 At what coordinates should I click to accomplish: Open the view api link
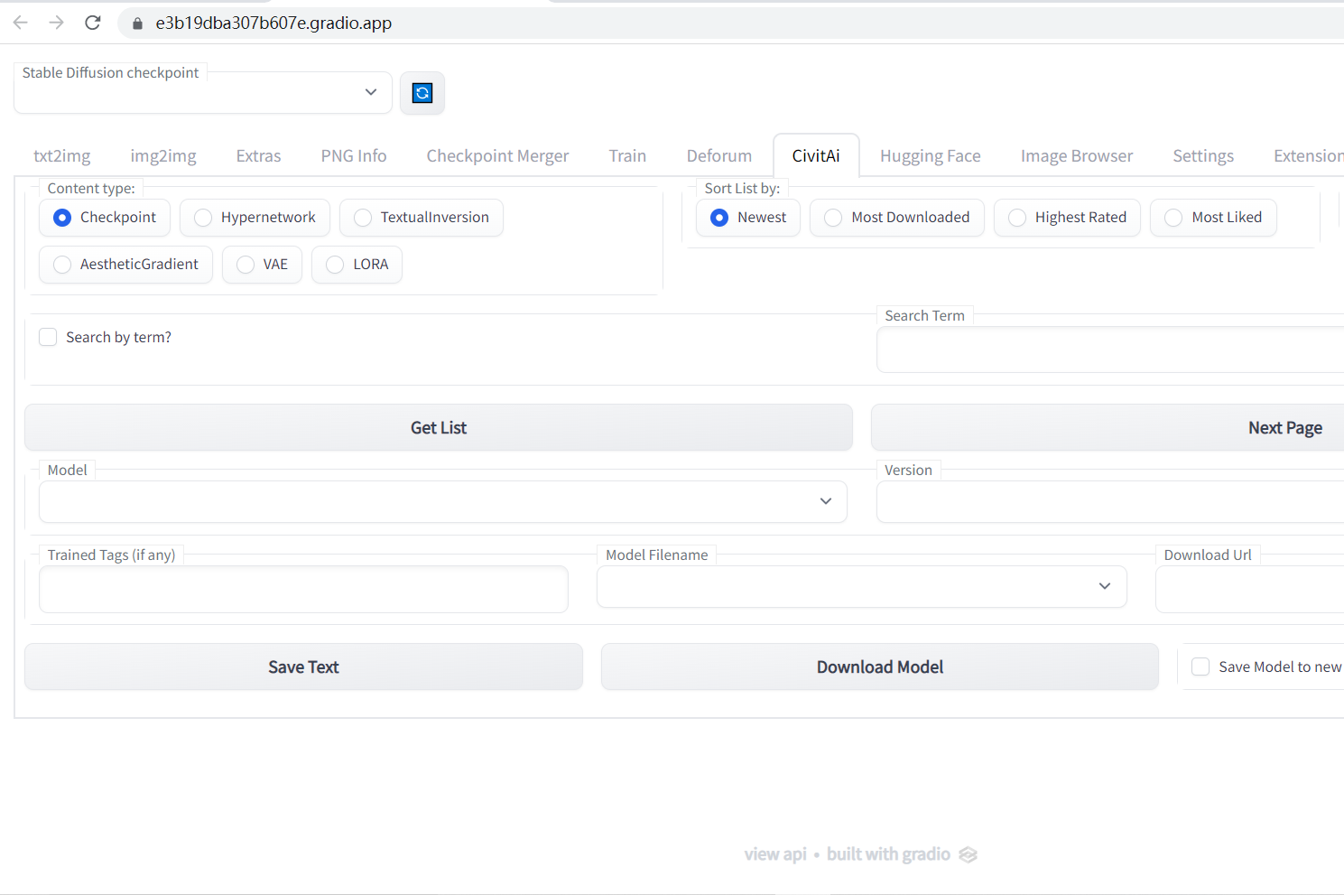pos(775,854)
